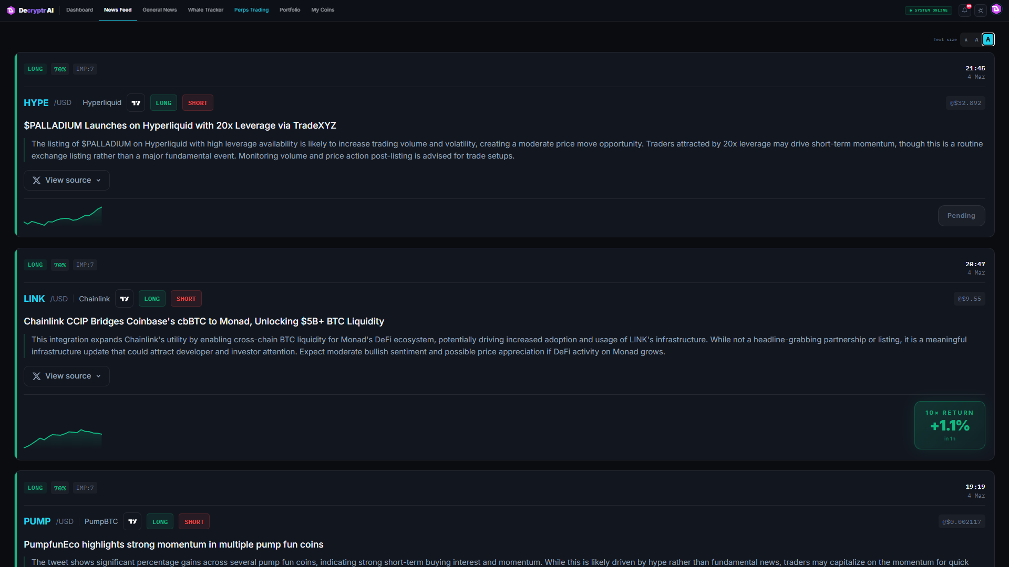Open the TradingView chart icon for HYPE
This screenshot has height=567, width=1009.
(136, 103)
